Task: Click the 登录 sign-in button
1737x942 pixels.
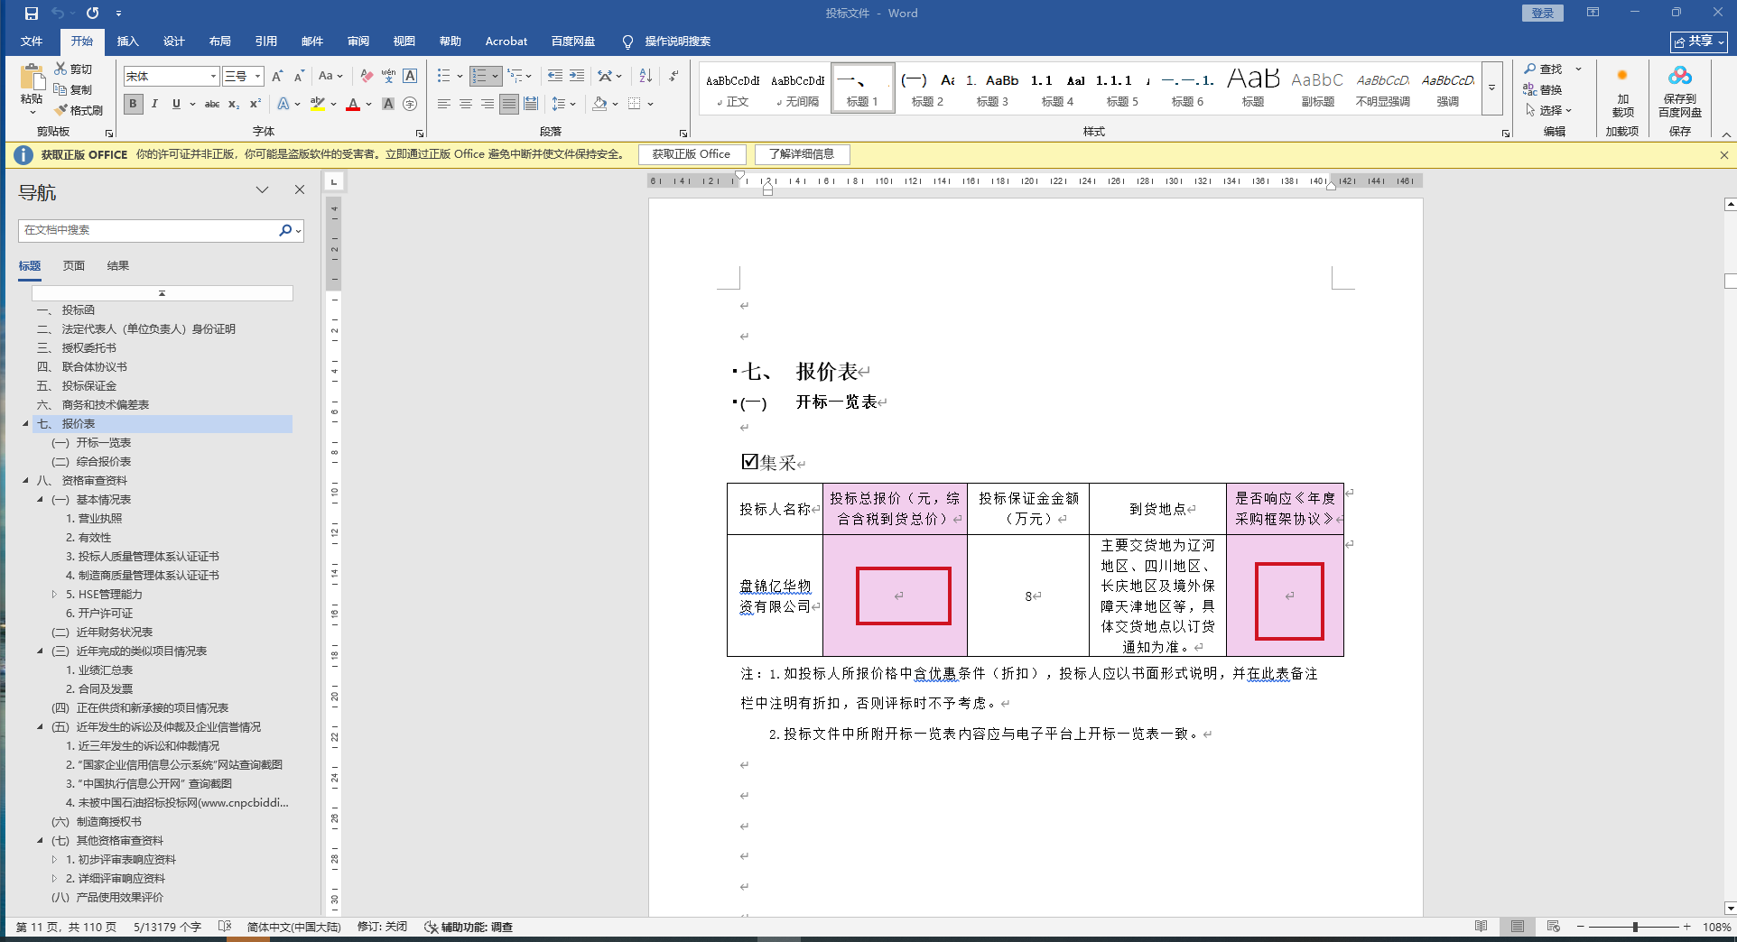Action: click(x=1543, y=13)
